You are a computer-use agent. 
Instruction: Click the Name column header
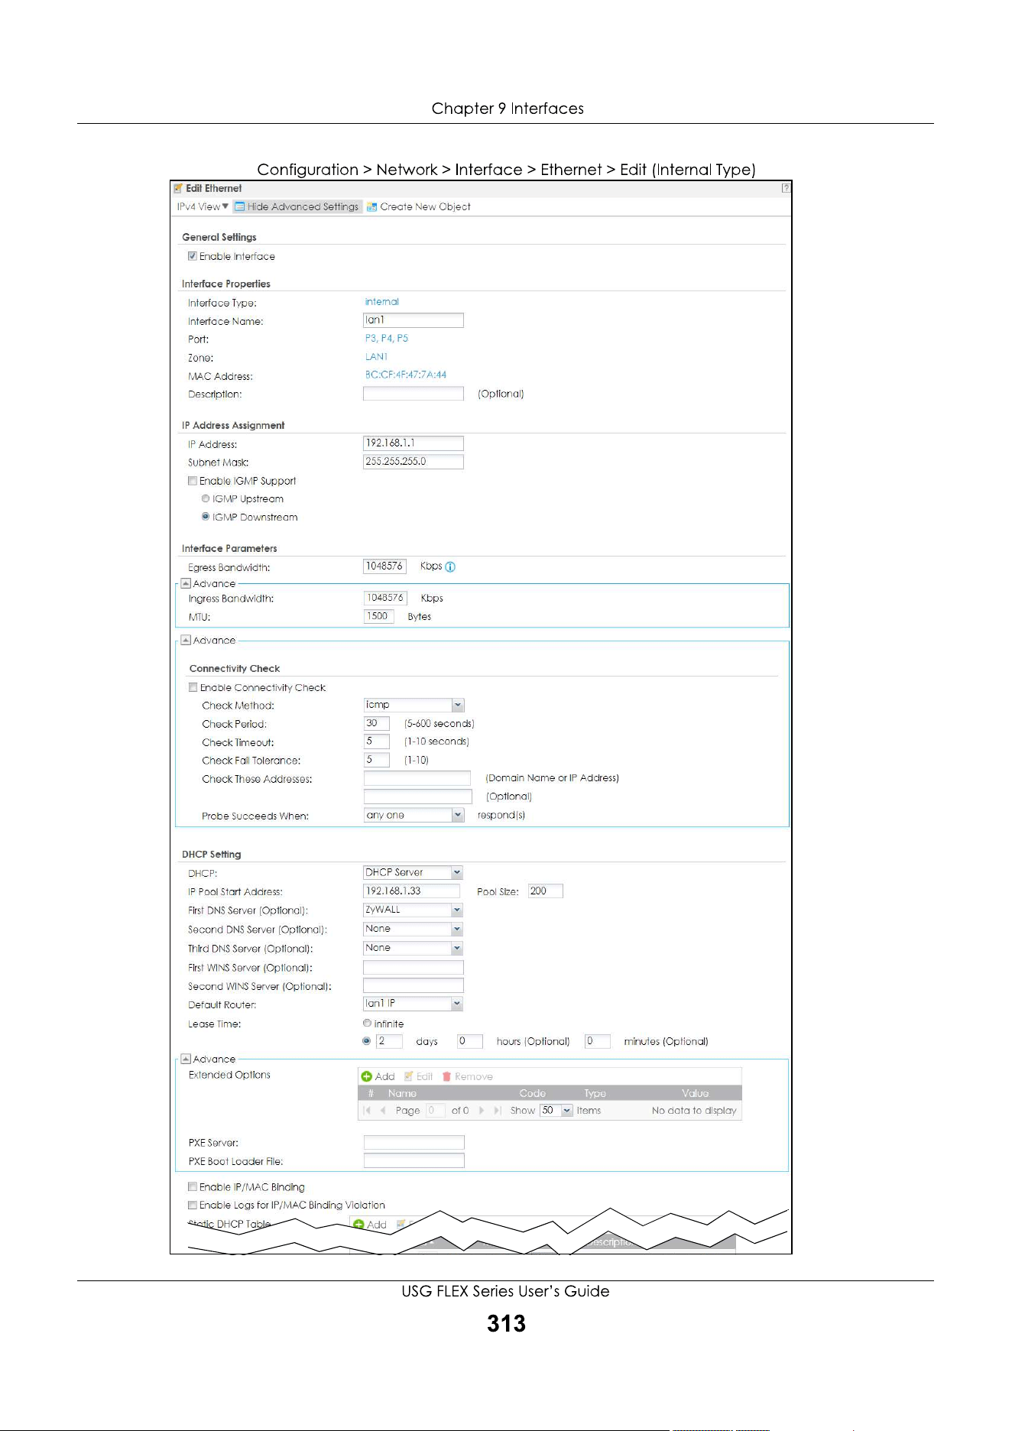(x=402, y=1093)
